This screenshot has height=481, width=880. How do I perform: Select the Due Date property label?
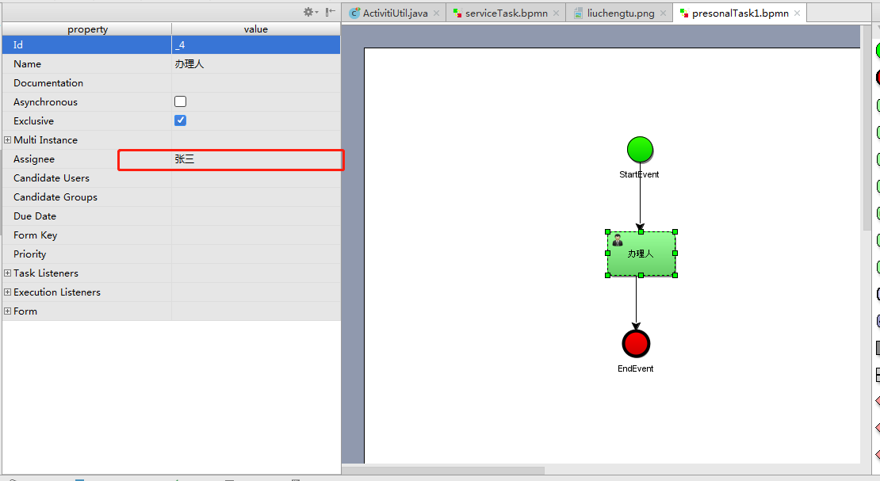coord(35,216)
